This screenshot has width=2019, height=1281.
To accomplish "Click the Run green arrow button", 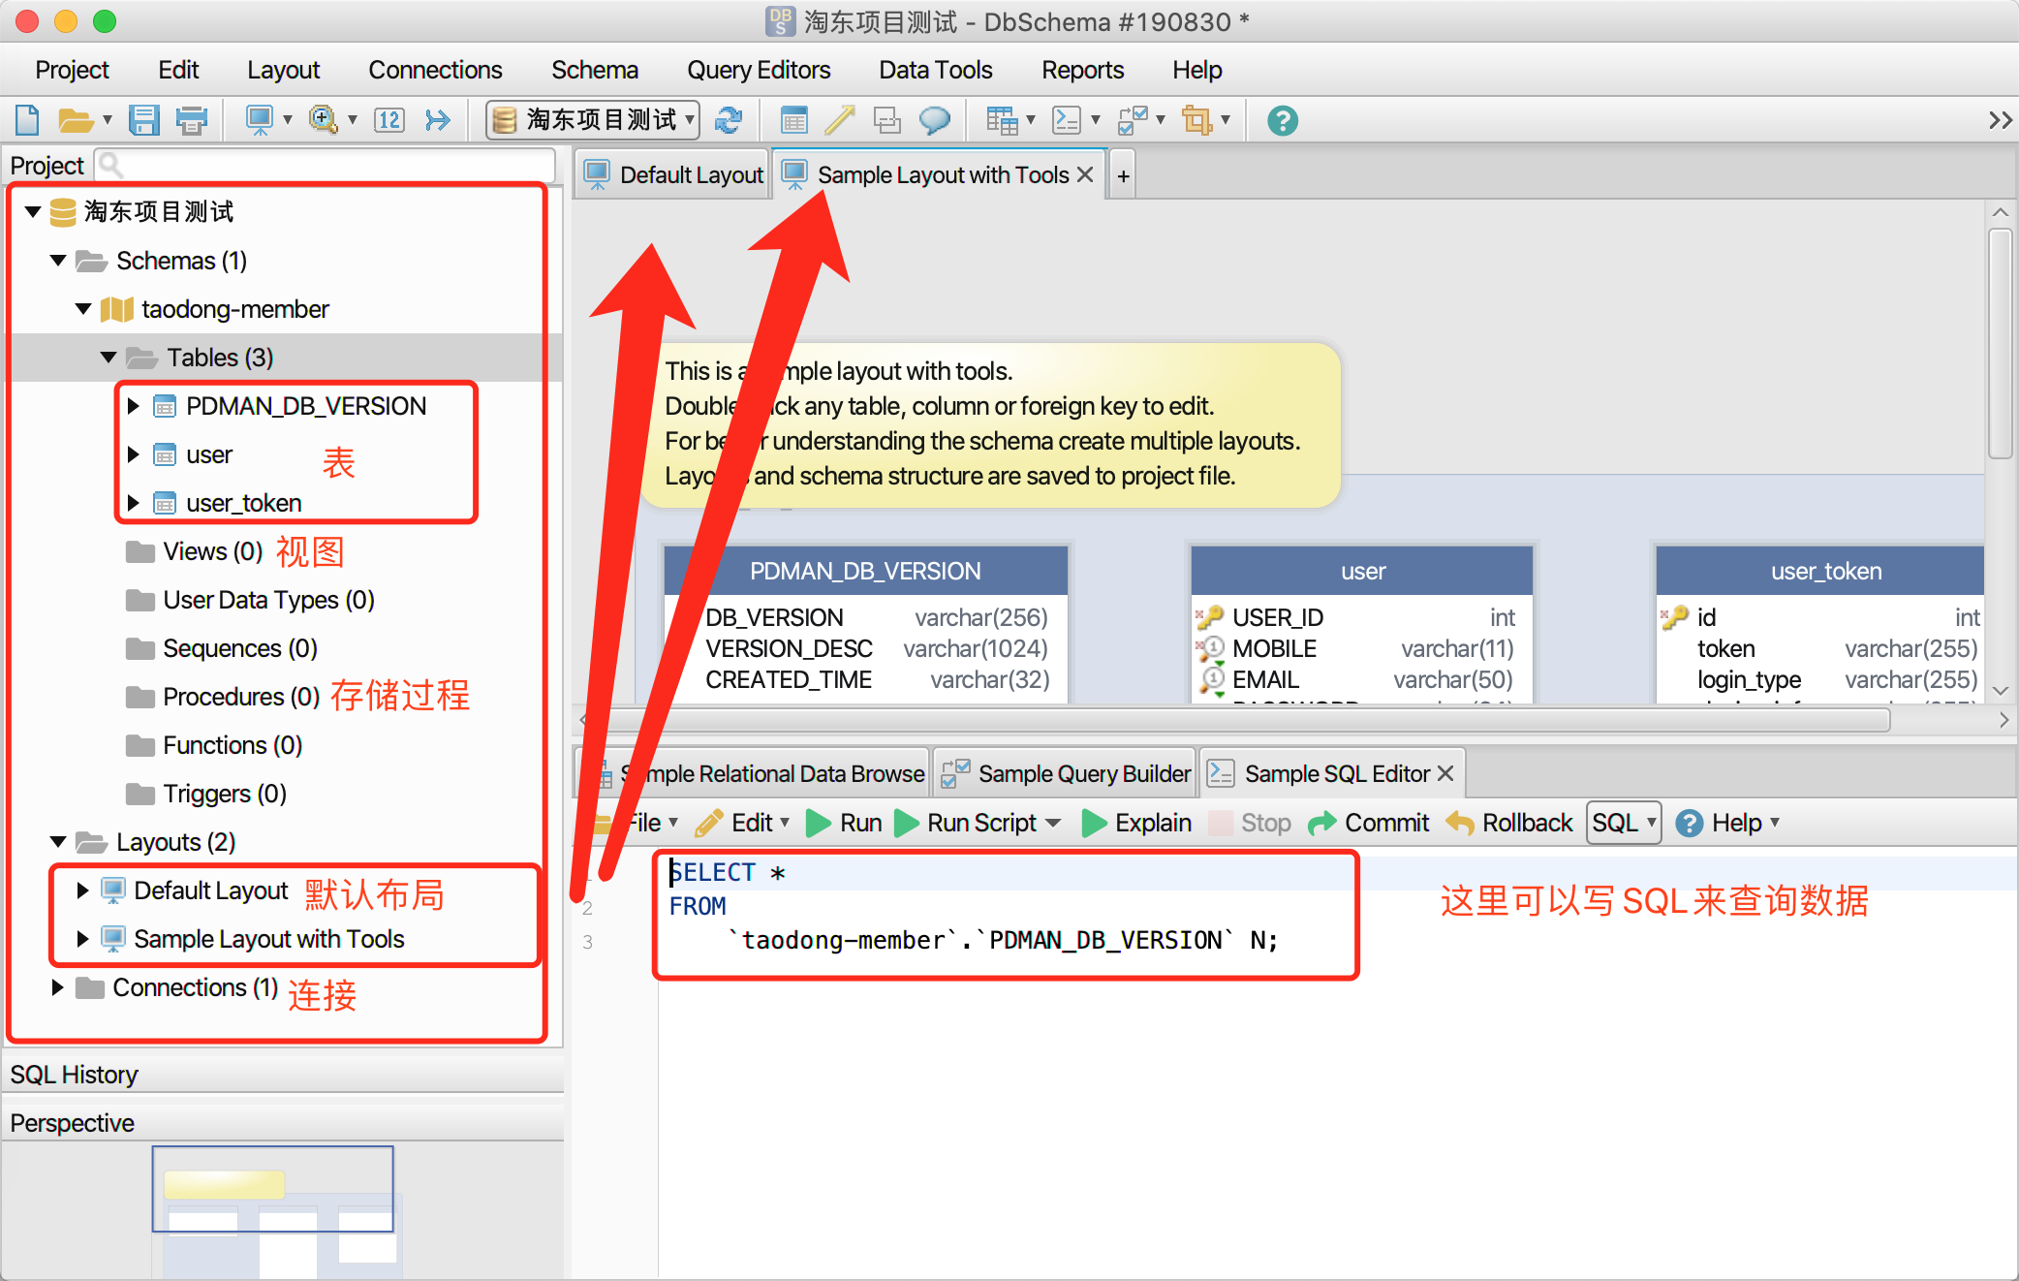I will pyautogui.click(x=844, y=823).
